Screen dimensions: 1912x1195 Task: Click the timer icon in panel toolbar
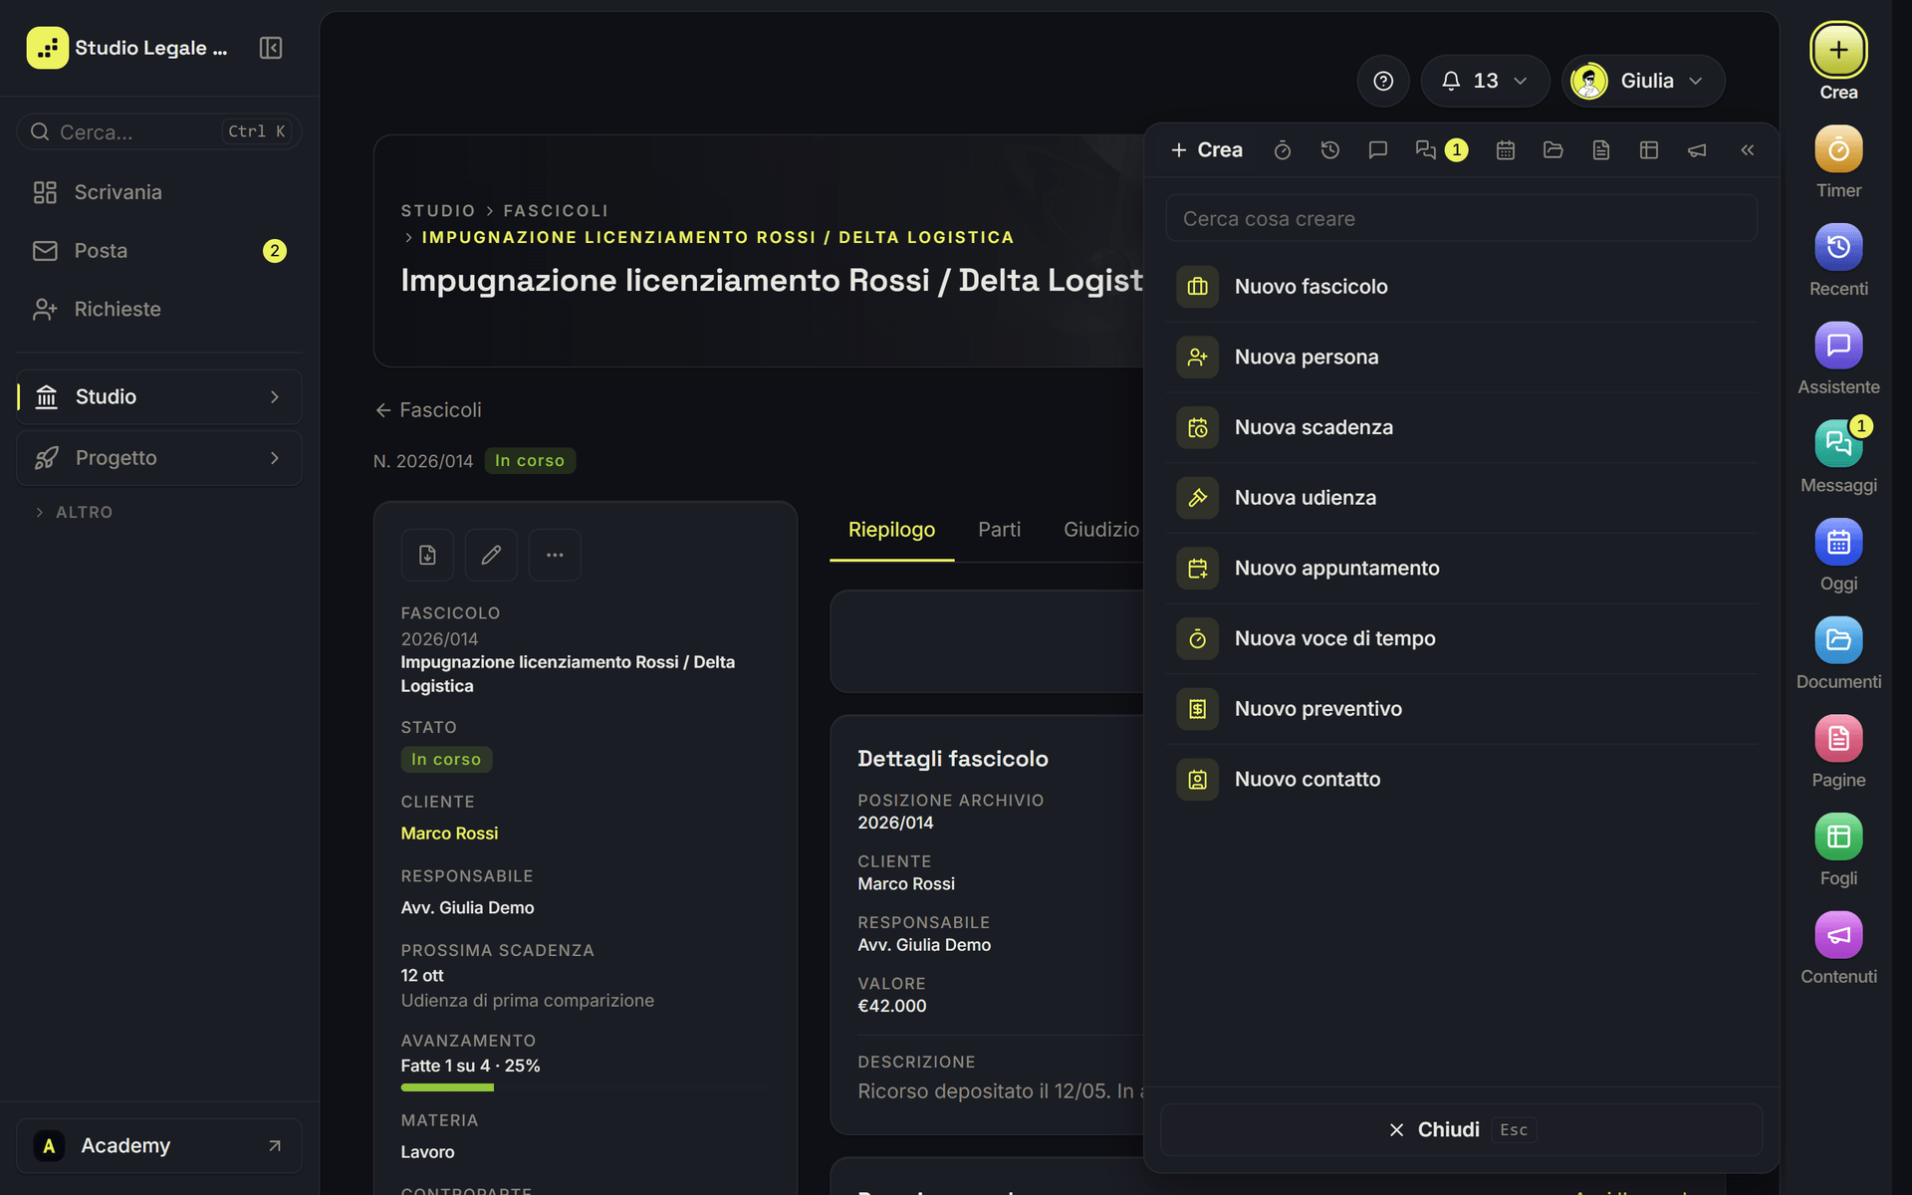(1283, 150)
